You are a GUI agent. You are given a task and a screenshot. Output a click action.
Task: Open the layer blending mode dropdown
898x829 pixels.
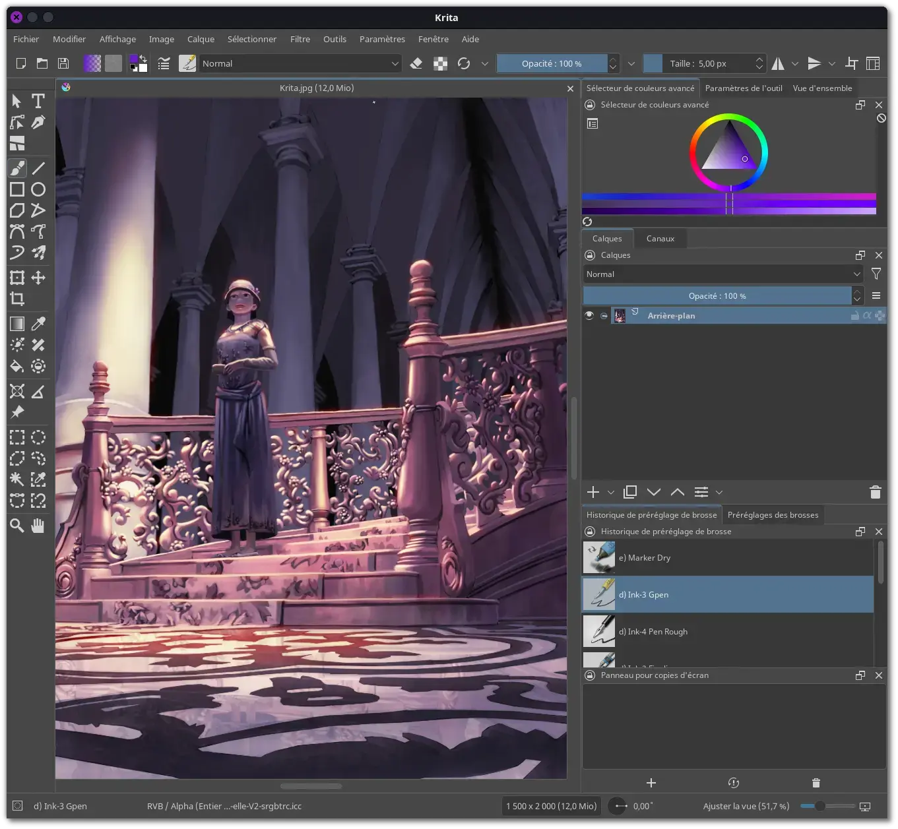[x=724, y=274]
